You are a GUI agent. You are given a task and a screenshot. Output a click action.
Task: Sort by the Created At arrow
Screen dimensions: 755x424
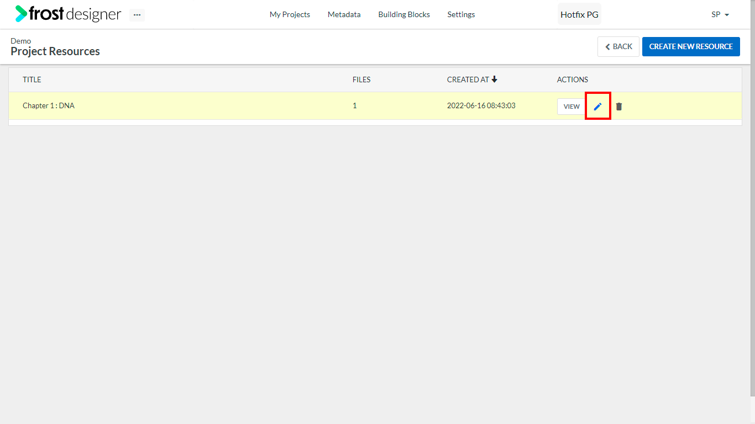[x=495, y=79]
